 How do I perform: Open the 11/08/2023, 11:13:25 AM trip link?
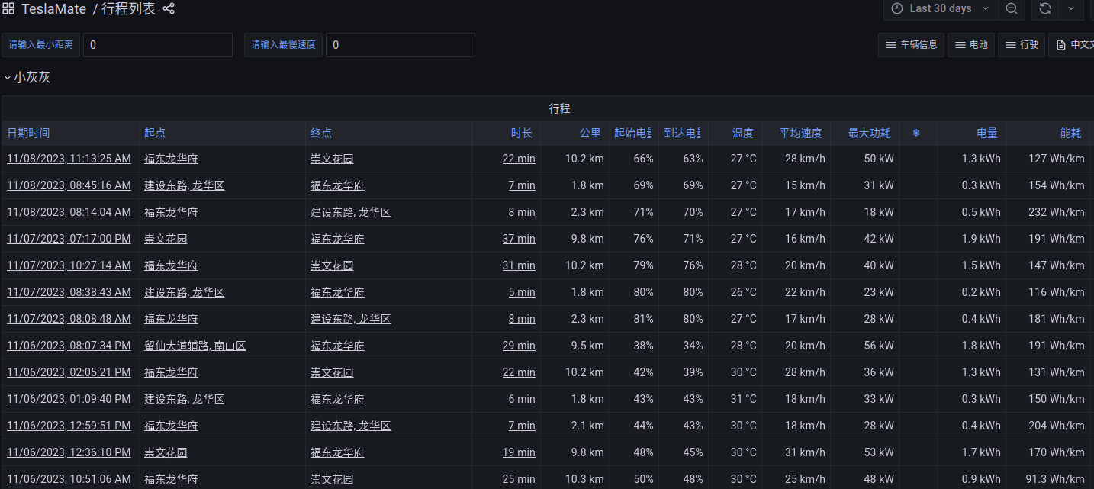(69, 159)
